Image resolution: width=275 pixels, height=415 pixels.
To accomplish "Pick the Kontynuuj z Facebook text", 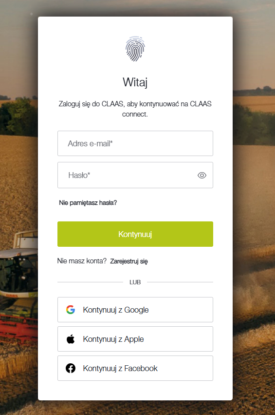I will tap(120, 368).
